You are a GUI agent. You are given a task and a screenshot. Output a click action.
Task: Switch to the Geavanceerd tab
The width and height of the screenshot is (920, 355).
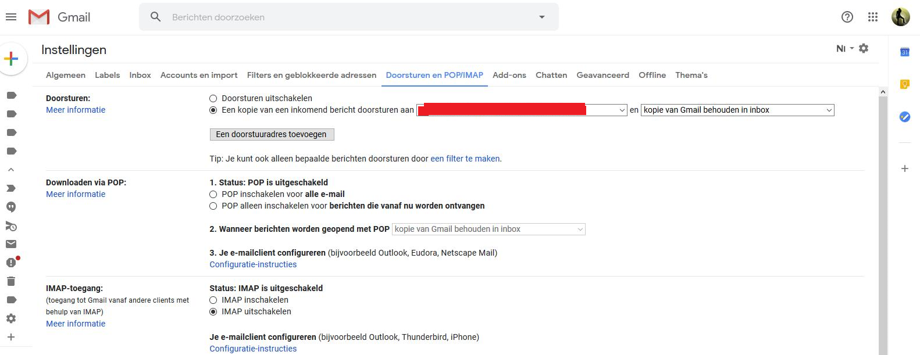click(603, 75)
